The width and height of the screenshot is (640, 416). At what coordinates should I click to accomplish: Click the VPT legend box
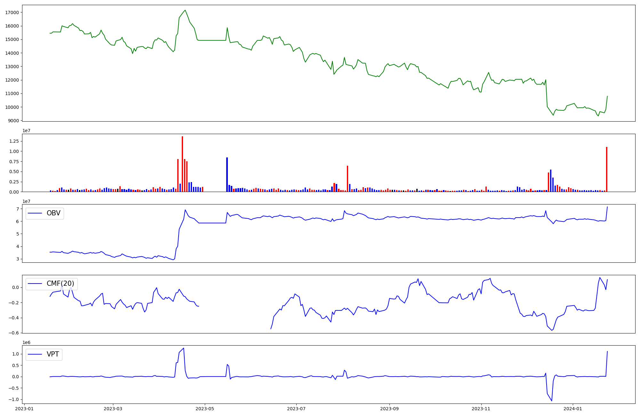click(44, 354)
